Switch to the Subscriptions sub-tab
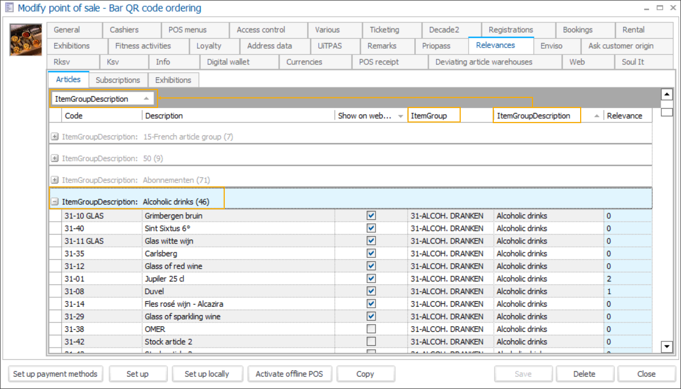This screenshot has width=681, height=389. 118,80
